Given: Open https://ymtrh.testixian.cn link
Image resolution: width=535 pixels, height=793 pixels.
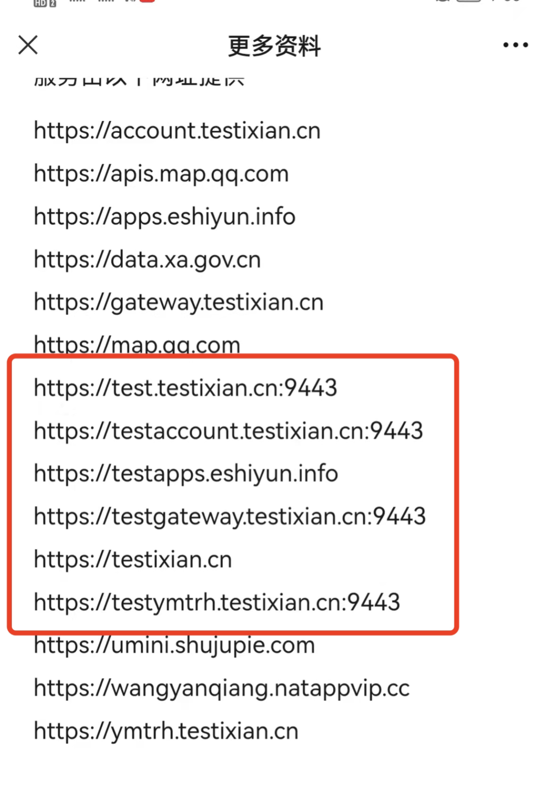Looking at the screenshot, I should (166, 732).
